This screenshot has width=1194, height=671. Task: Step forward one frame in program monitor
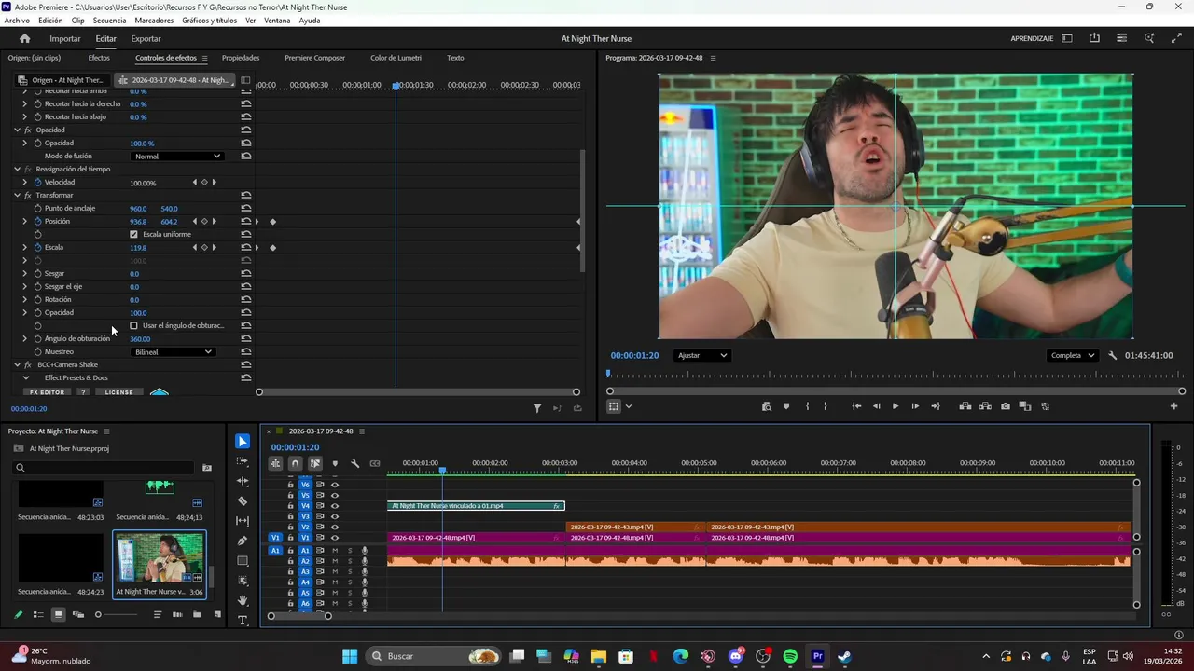coord(915,406)
